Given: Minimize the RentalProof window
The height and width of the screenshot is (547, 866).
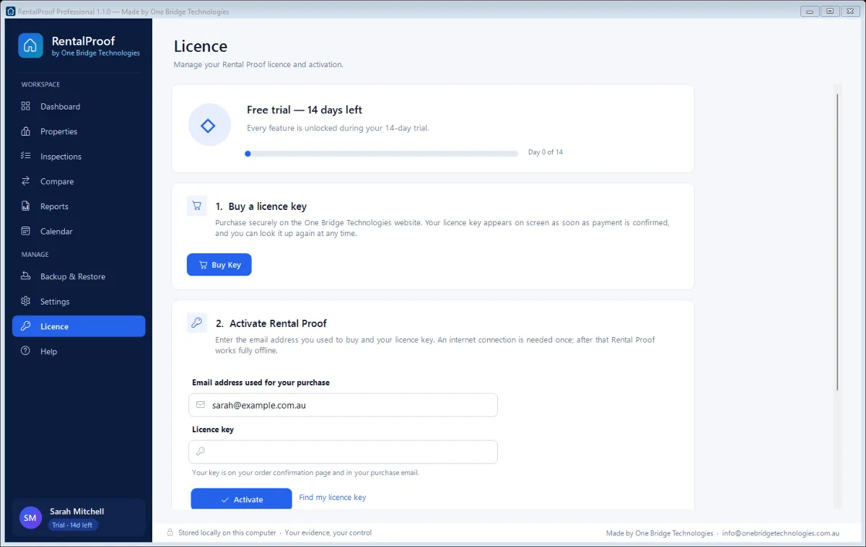Looking at the screenshot, I should (x=810, y=11).
